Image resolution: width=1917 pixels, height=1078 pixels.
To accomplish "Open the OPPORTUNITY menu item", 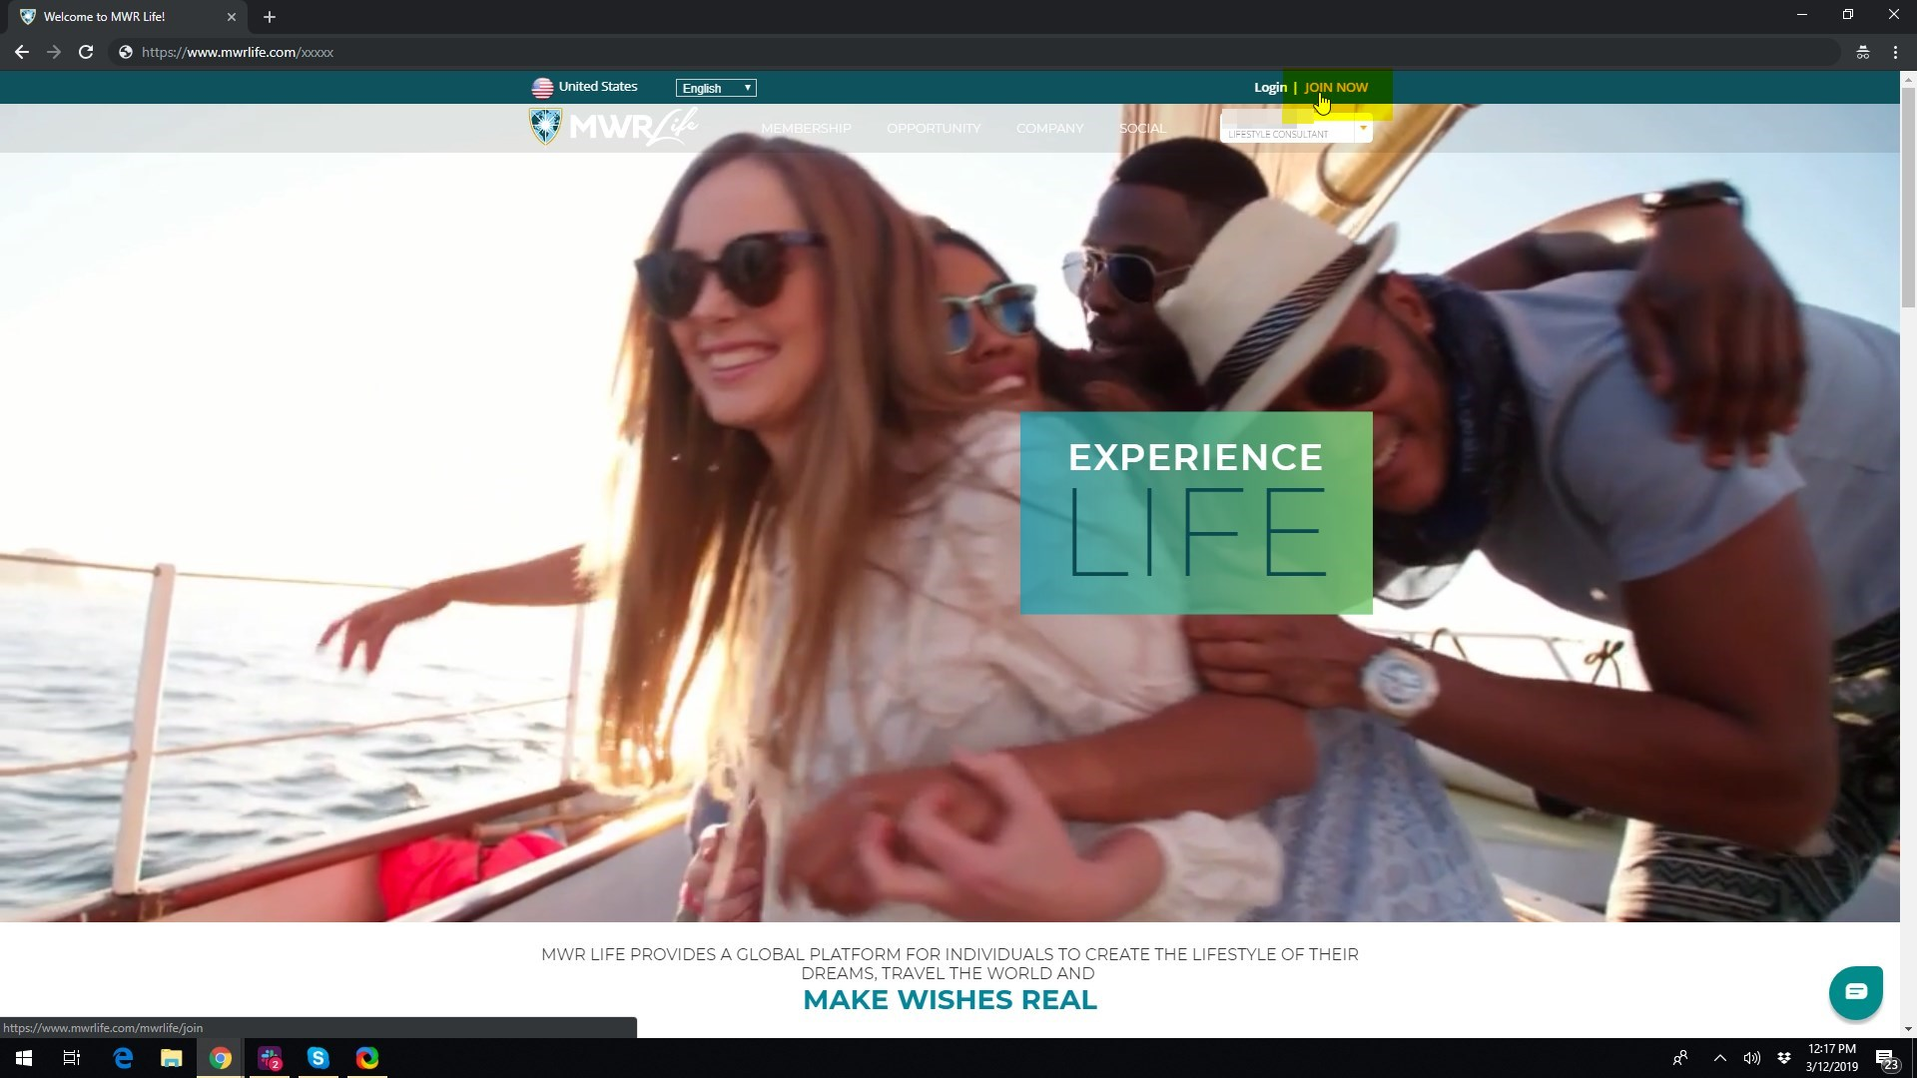I will 934,129.
